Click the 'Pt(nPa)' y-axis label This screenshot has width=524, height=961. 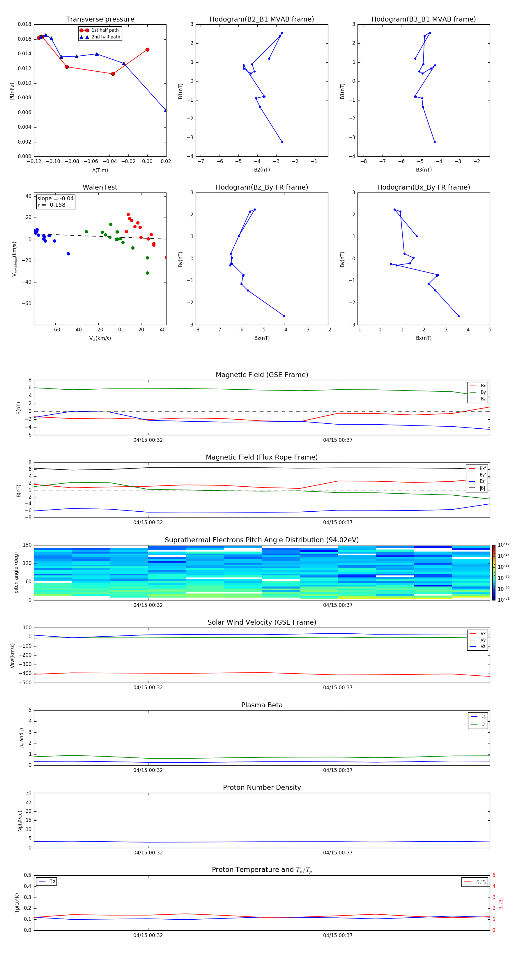[x=12, y=91]
